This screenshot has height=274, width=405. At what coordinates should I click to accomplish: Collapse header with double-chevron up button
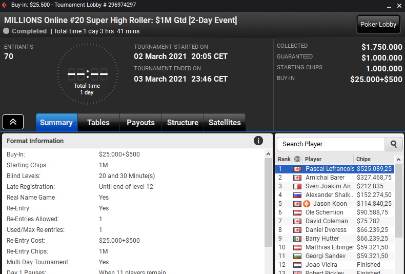[13, 122]
